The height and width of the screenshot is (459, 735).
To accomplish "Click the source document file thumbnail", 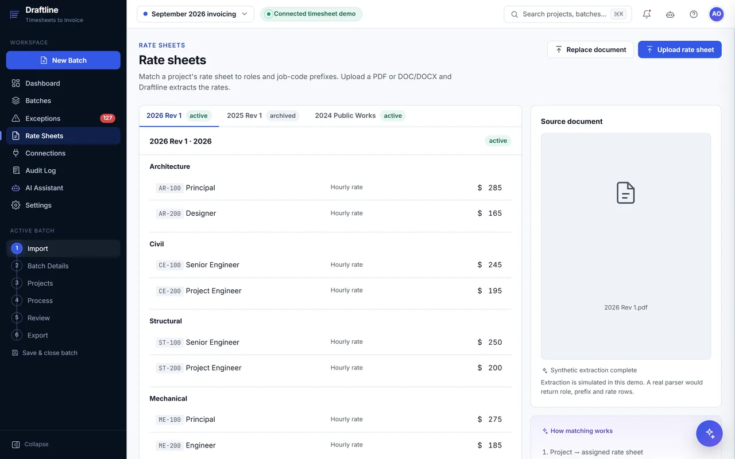I will click(626, 247).
